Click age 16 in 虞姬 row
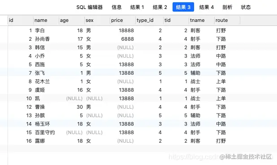This screenshot has width=277, height=165. 80,90
